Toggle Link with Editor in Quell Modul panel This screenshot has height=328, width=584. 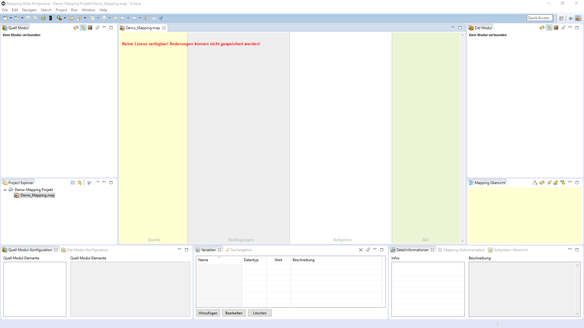(83, 28)
